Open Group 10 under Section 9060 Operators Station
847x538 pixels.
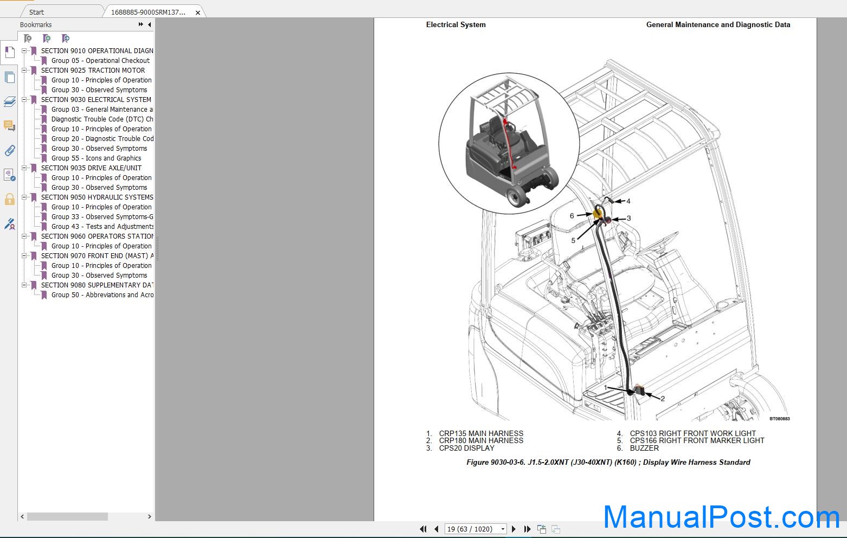101,246
